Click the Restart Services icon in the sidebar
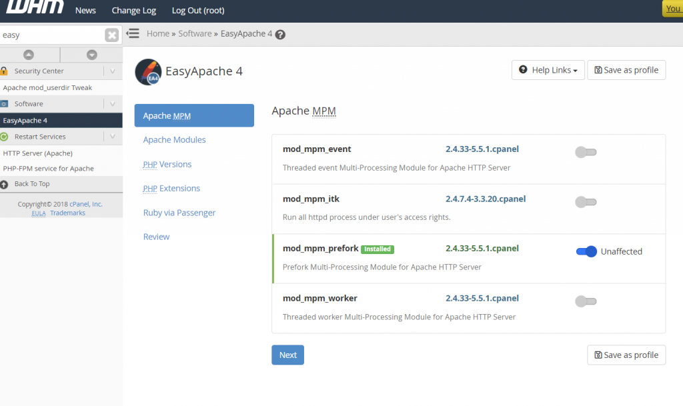The width and height of the screenshot is (683, 406). coord(5,136)
